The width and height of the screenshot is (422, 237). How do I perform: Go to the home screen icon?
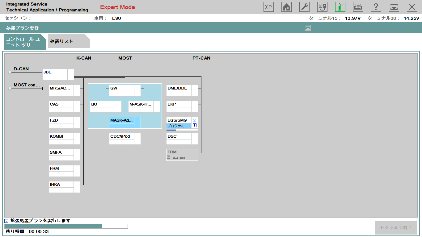tap(286, 7)
